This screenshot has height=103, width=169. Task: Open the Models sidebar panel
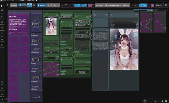pyautogui.click(x=2, y=23)
